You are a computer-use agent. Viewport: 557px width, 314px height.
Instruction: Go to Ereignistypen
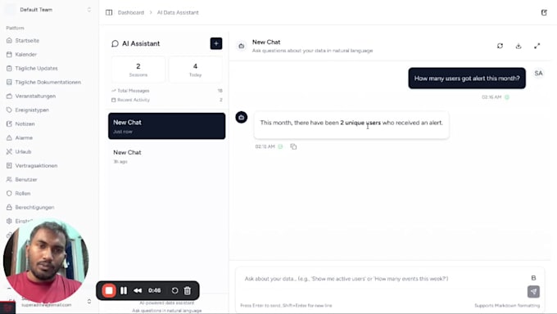(x=32, y=110)
